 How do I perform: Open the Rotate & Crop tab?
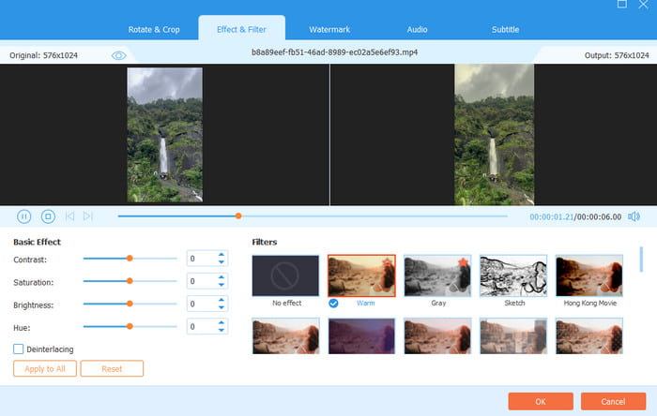(x=154, y=30)
